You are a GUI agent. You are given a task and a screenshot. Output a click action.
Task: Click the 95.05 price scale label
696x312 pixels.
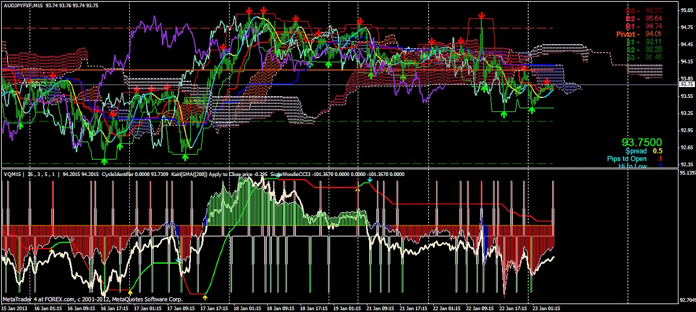[x=687, y=10]
